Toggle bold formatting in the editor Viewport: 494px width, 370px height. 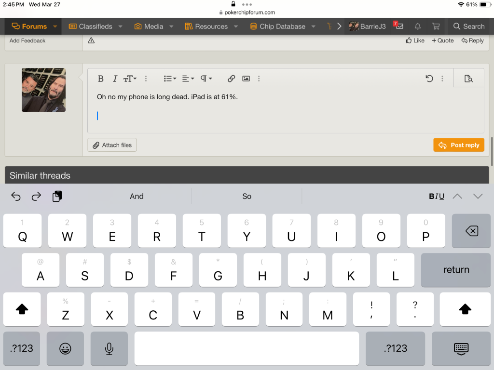101,79
